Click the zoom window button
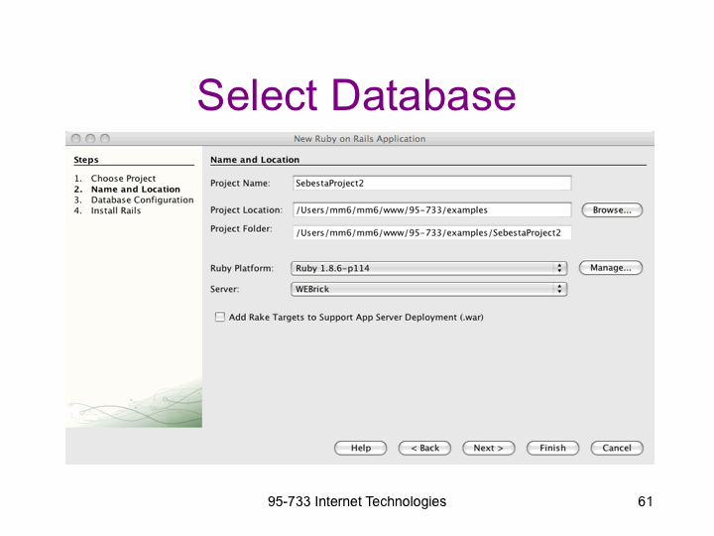This screenshot has height=536, width=714. click(105, 139)
